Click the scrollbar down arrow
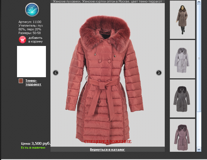This screenshot has width=207, height=160. [x=199, y=150]
